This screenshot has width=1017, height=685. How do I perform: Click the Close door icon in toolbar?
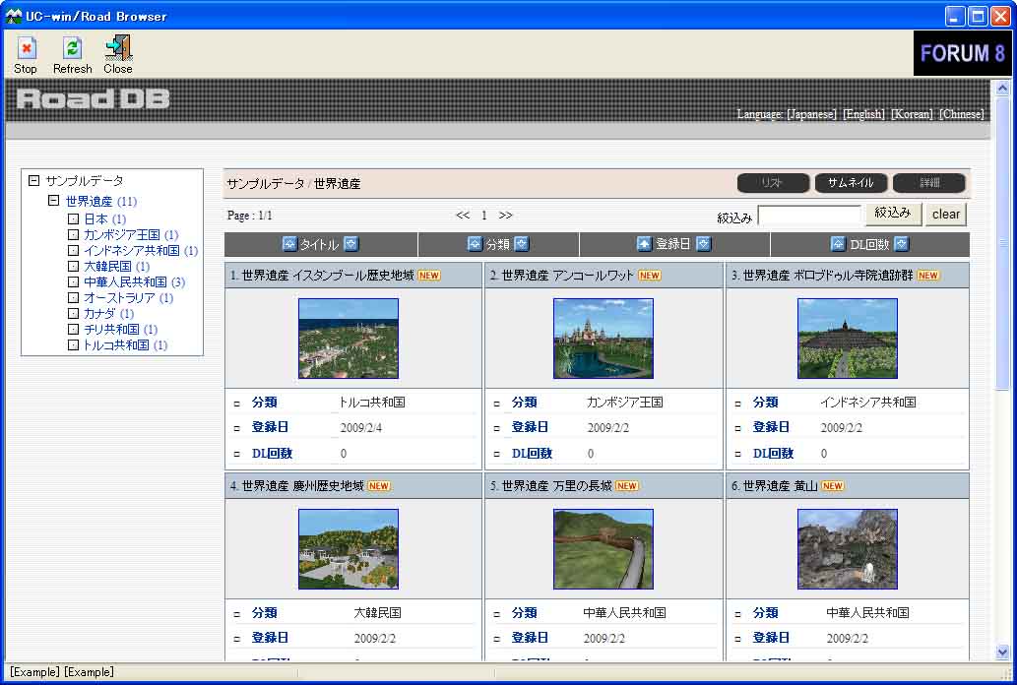(118, 49)
